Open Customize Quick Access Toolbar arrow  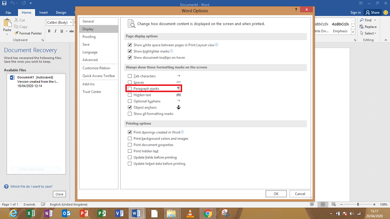[x=31, y=3]
